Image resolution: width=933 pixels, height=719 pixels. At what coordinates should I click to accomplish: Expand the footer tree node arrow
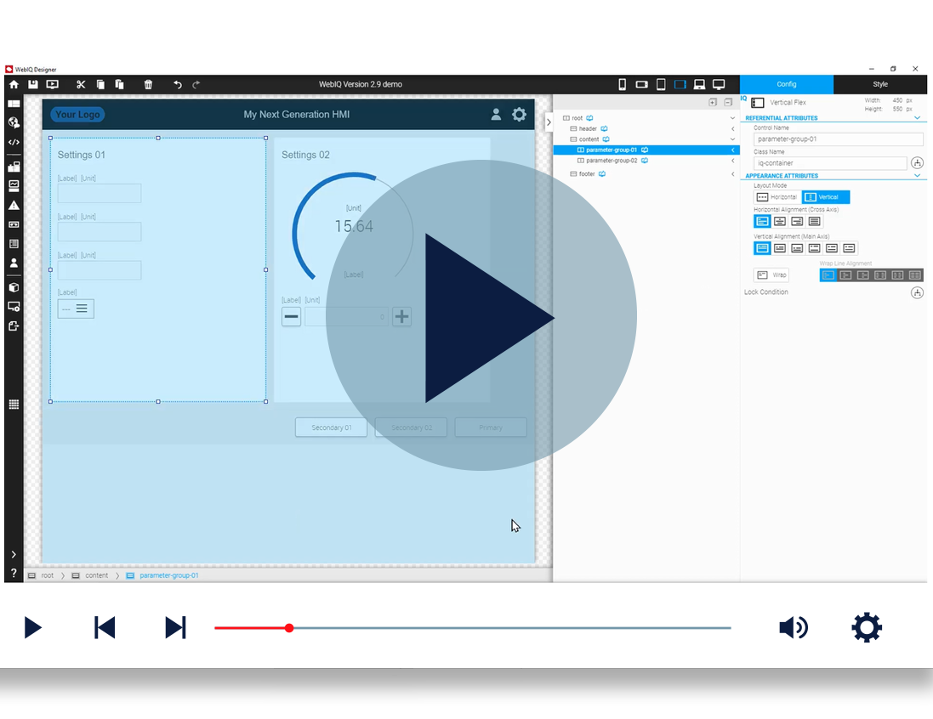(732, 174)
